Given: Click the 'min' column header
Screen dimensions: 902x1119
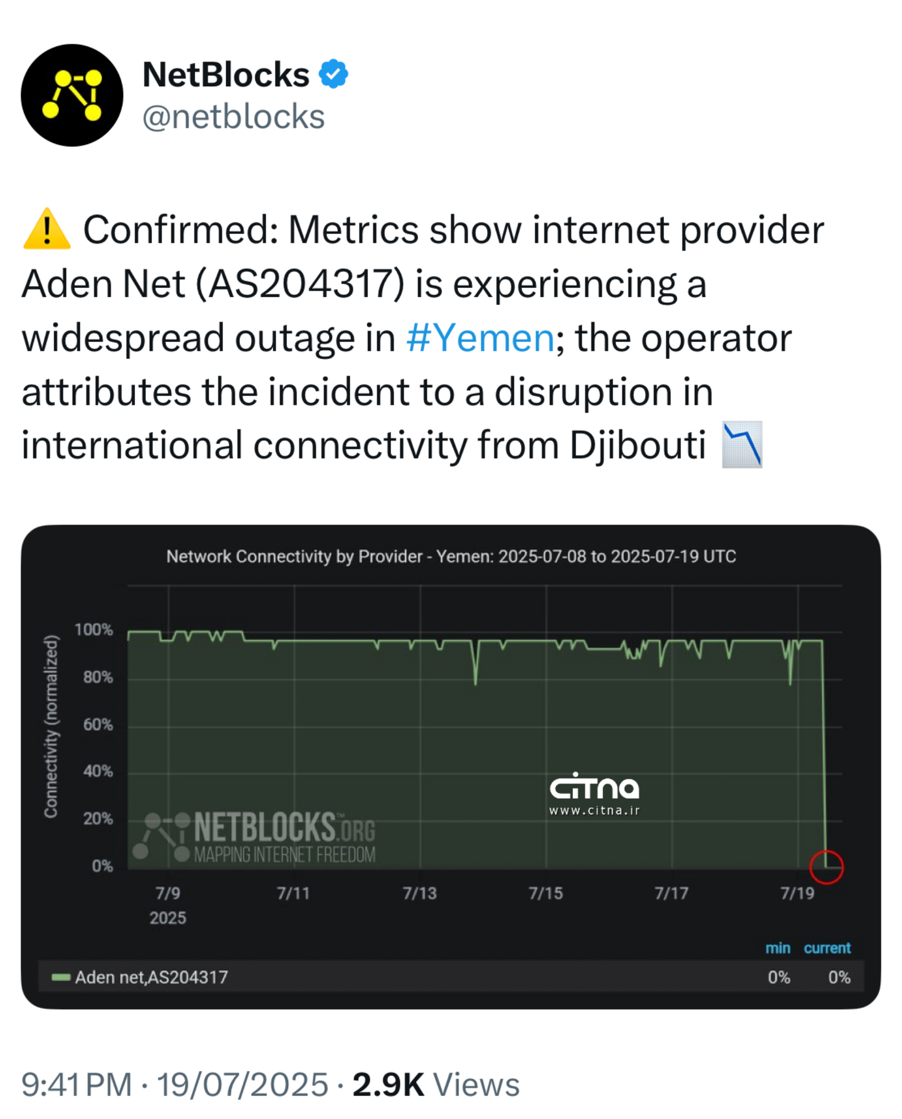Looking at the screenshot, I should click(x=777, y=948).
